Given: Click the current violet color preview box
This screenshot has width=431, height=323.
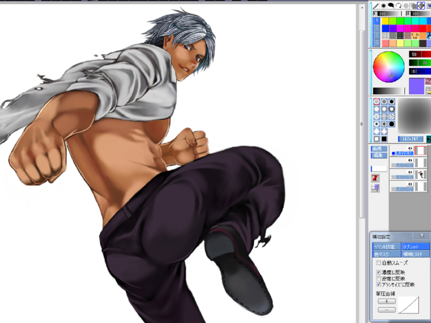Looking at the screenshot, I should [x=416, y=86].
